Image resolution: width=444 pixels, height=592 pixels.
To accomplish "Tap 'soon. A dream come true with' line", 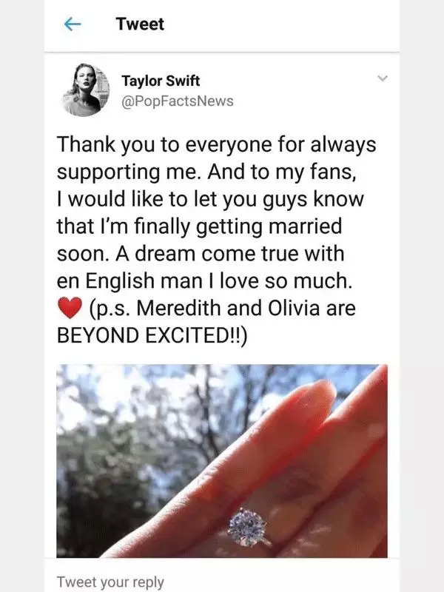I will (x=201, y=254).
